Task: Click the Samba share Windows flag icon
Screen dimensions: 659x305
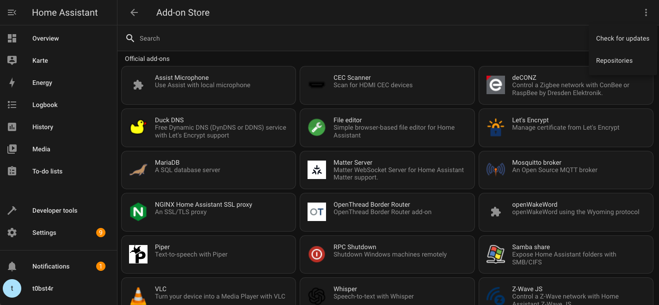Action: pos(495,254)
